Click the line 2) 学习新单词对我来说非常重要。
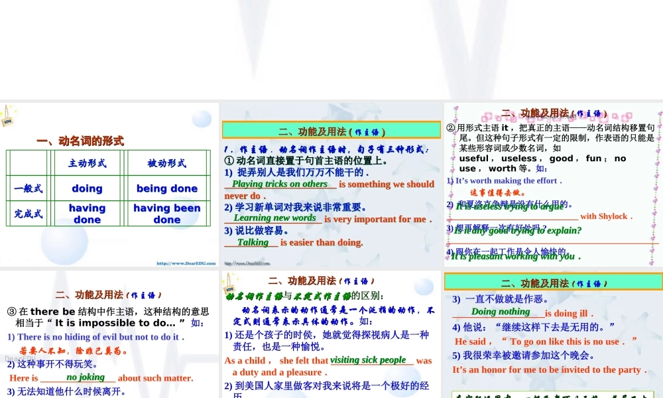The image size is (663, 398). (x=296, y=207)
